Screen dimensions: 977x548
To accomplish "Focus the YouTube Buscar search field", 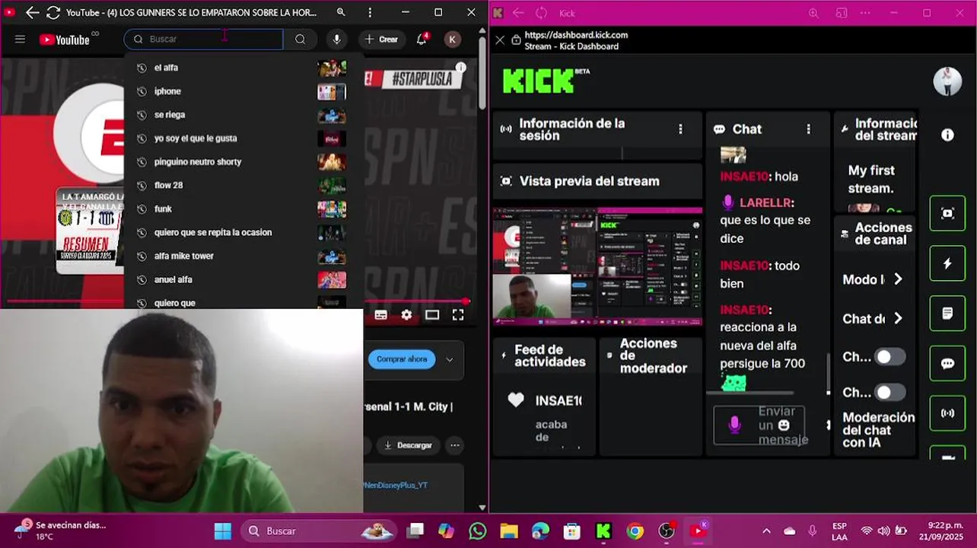I will tap(204, 40).
